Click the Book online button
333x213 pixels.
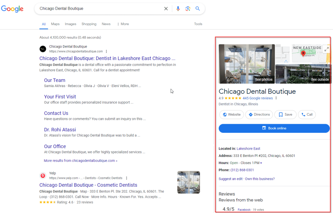274,128
